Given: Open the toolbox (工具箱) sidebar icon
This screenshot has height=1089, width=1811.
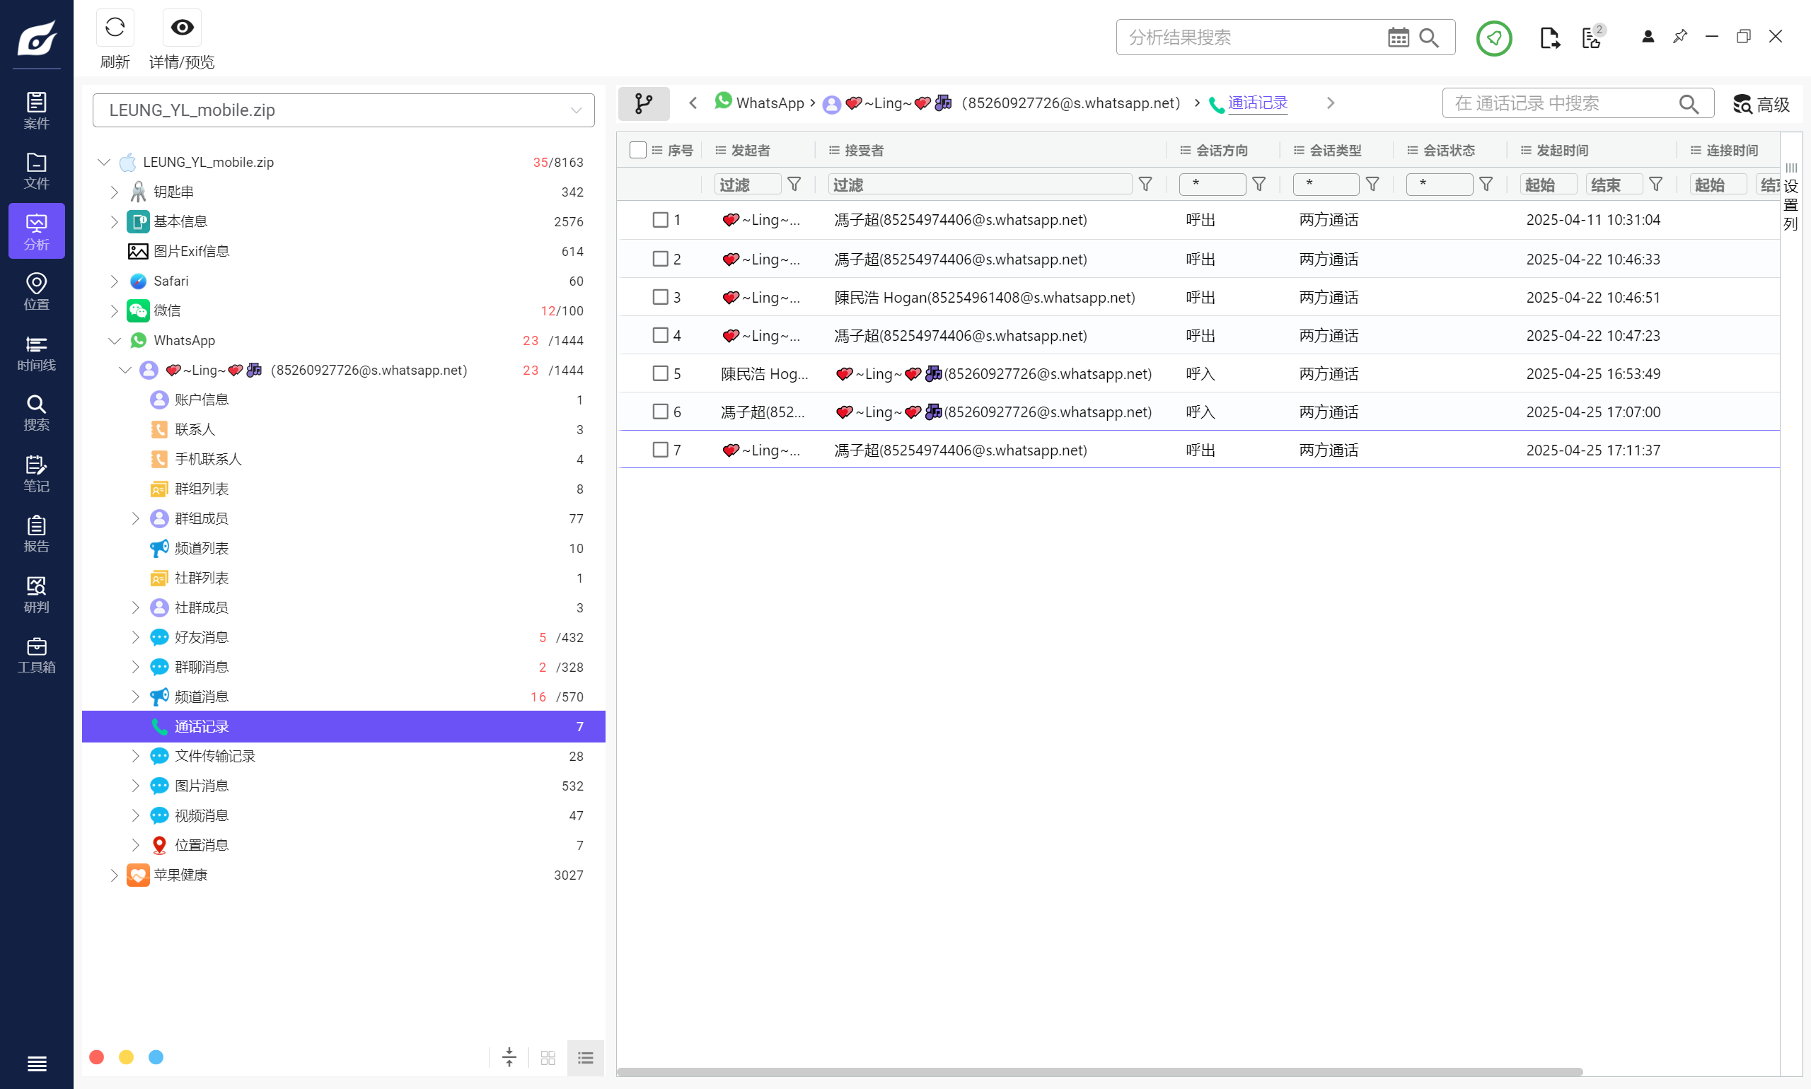Looking at the screenshot, I should pos(36,655).
